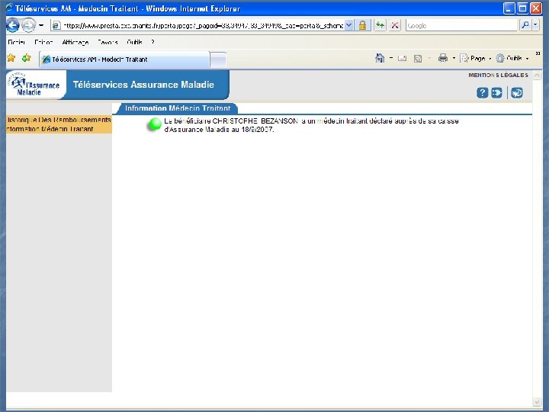Click the RSS Feeds icon
This screenshot has height=412, width=549.
pos(418,59)
